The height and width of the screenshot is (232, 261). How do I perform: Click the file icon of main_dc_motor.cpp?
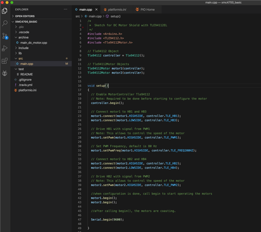tap(17, 43)
